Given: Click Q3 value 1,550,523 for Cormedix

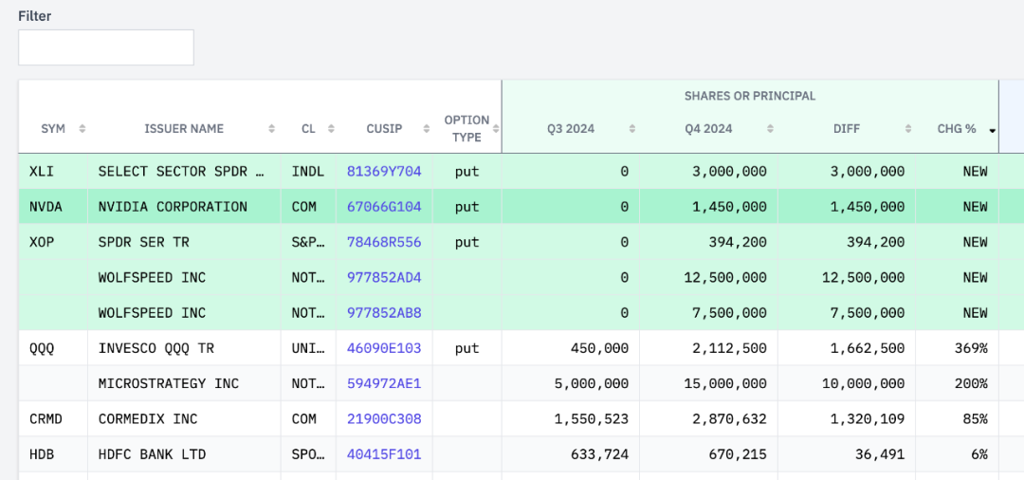Looking at the screenshot, I should click(x=592, y=418).
